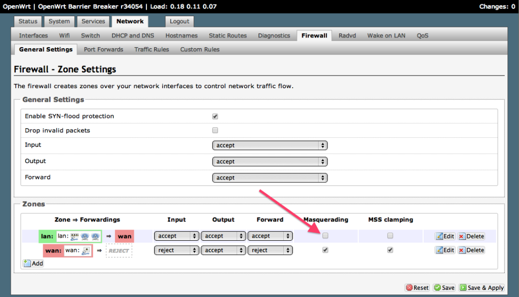
Task: Open the Interfaces tab
Action: click(33, 35)
